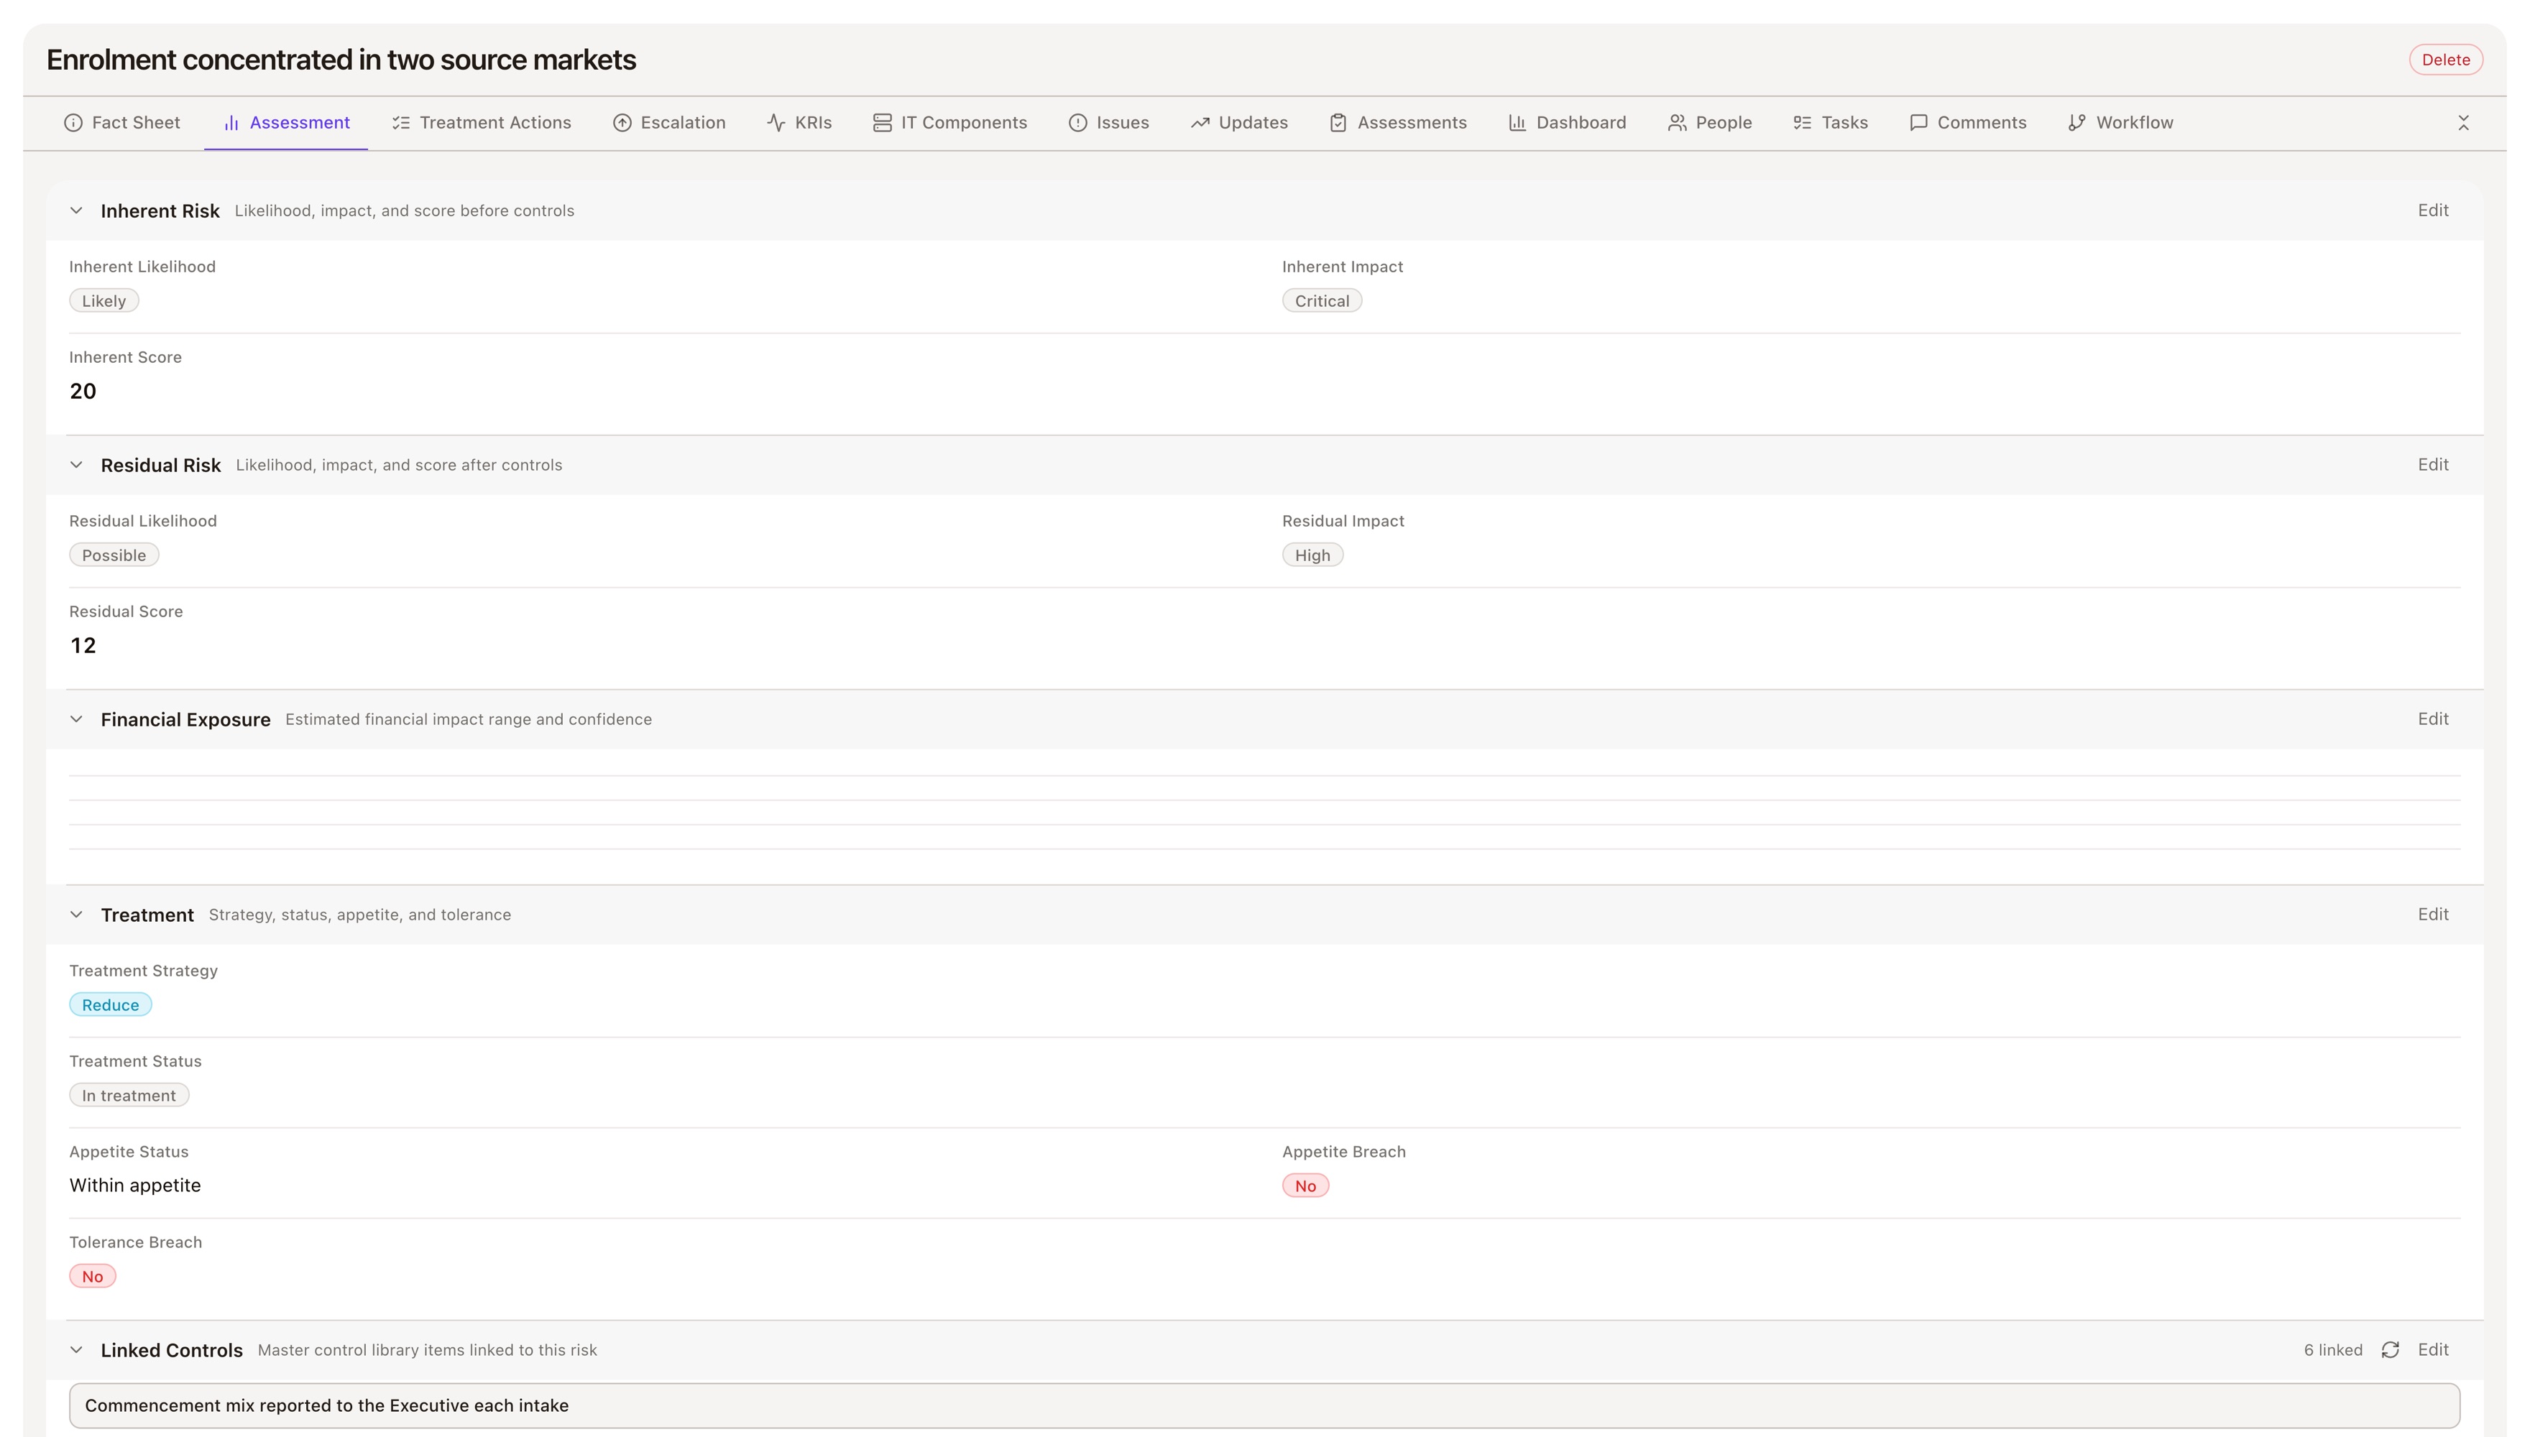This screenshot has width=2530, height=1437.
Task: Collapse the Inherent Risk section
Action: click(x=76, y=211)
